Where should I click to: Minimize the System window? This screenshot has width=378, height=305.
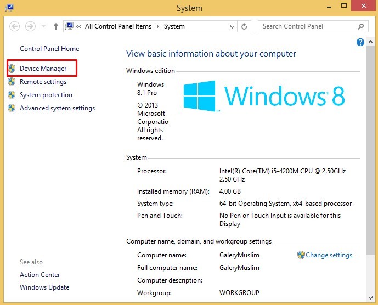click(x=329, y=7)
